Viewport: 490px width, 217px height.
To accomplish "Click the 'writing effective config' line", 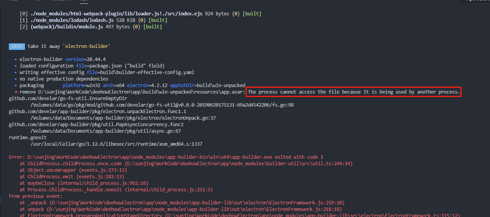I will point(107,72).
